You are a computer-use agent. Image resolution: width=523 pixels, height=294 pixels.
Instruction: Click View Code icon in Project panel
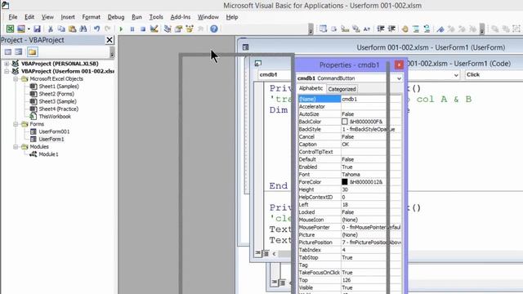click(8, 52)
